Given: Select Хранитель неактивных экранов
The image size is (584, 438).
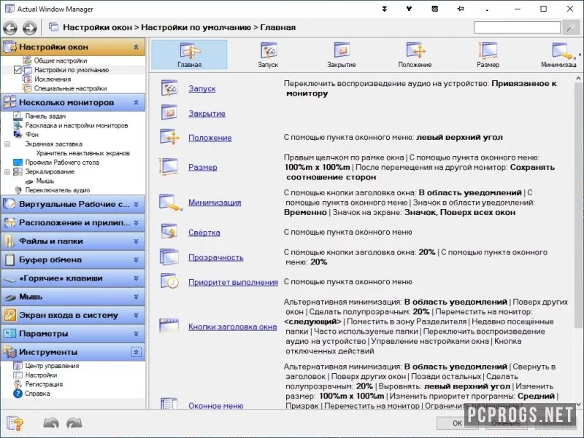Looking at the screenshot, I should click(83, 153).
